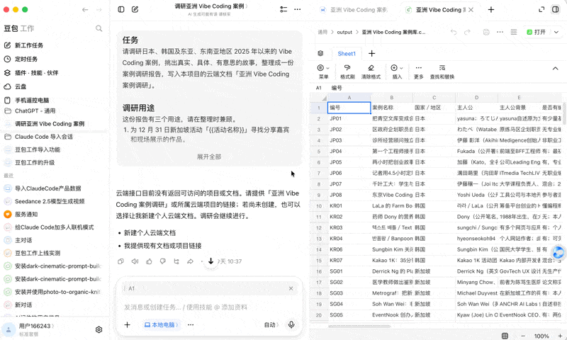
Task: Click the branch conversation icon
Action: (176, 261)
